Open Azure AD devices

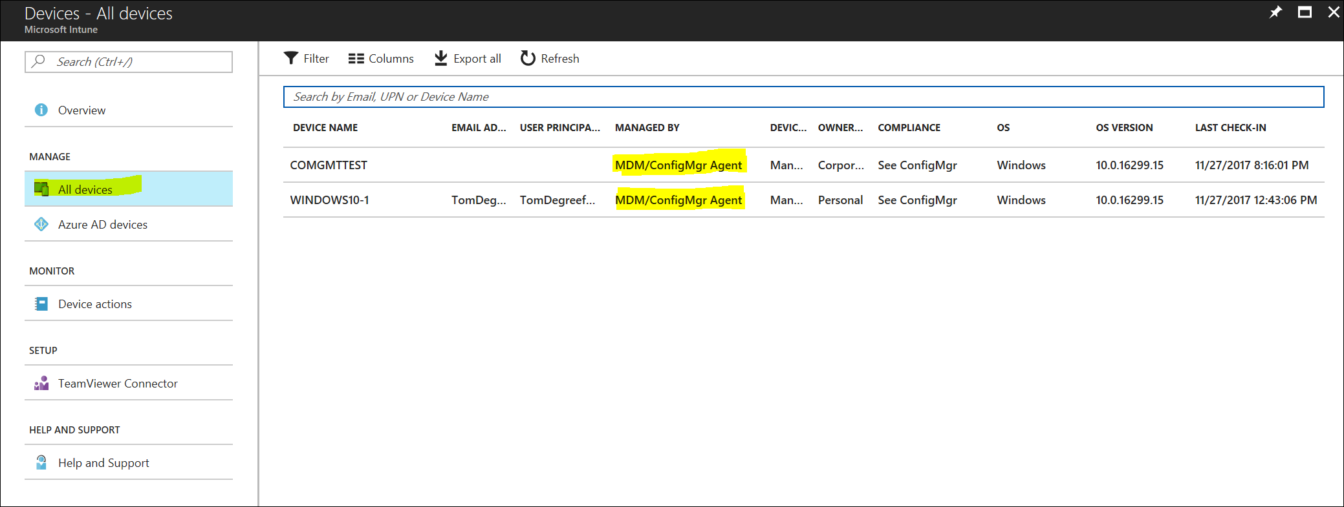point(129,224)
